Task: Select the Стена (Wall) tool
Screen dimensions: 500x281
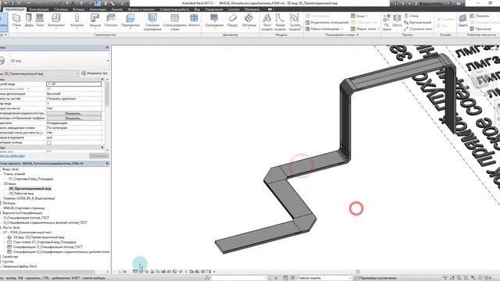Action: pyautogui.click(x=16, y=21)
